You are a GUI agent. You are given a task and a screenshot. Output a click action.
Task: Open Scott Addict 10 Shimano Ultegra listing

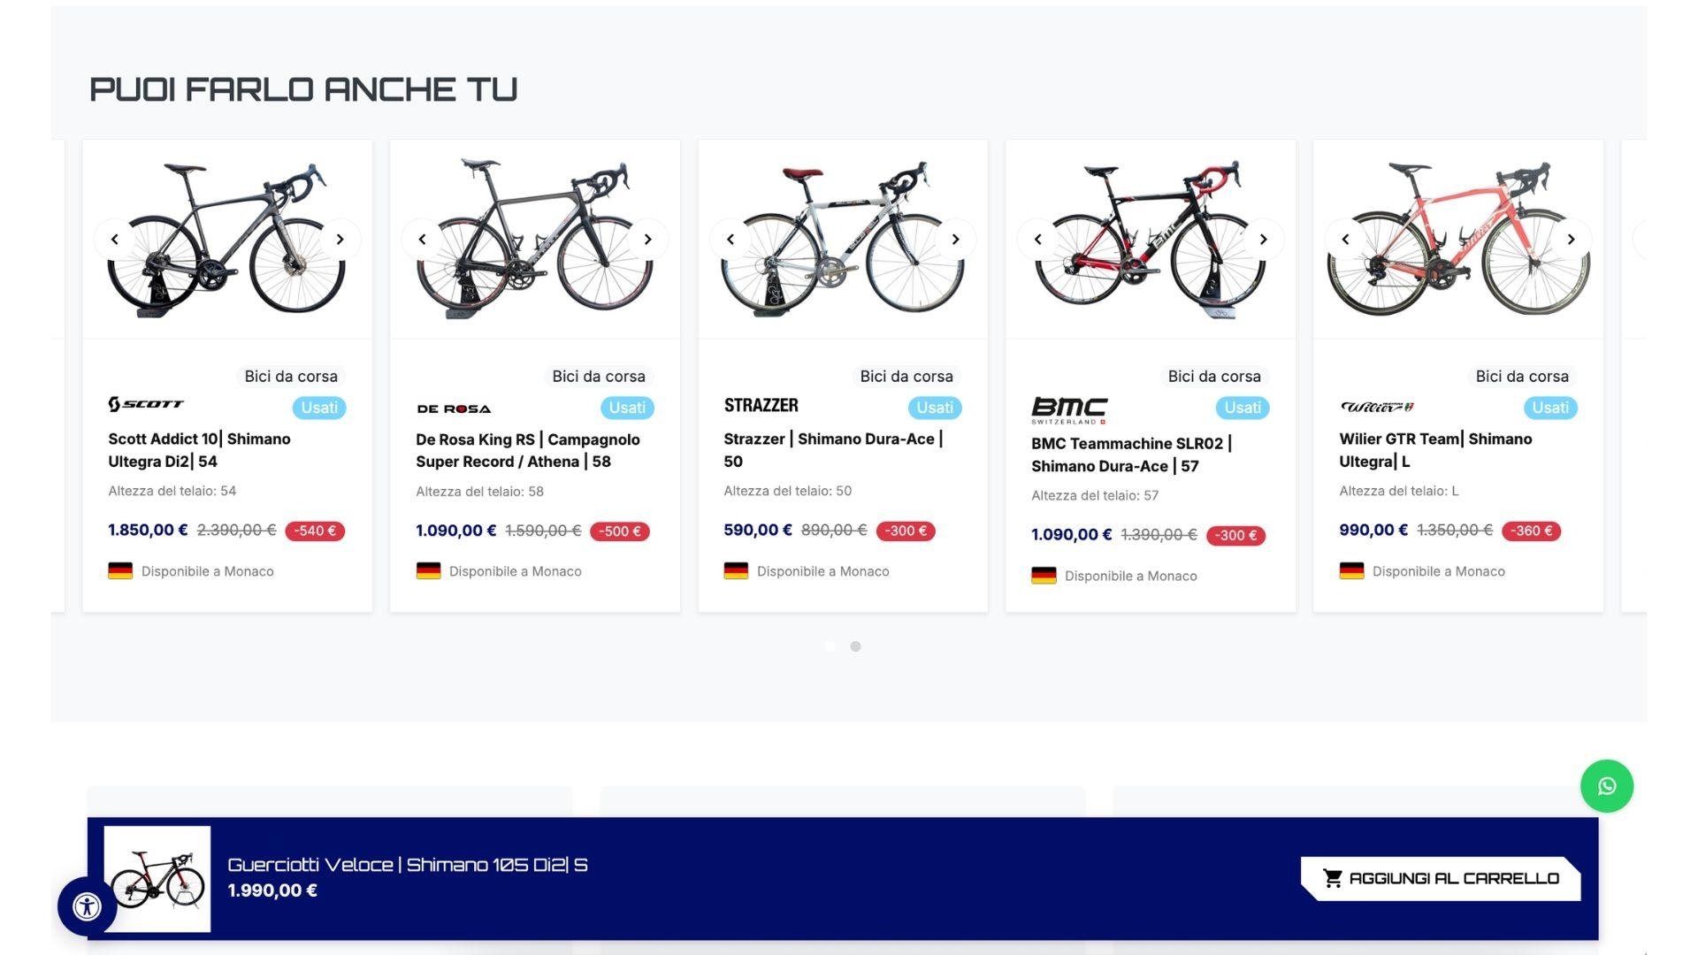199,450
